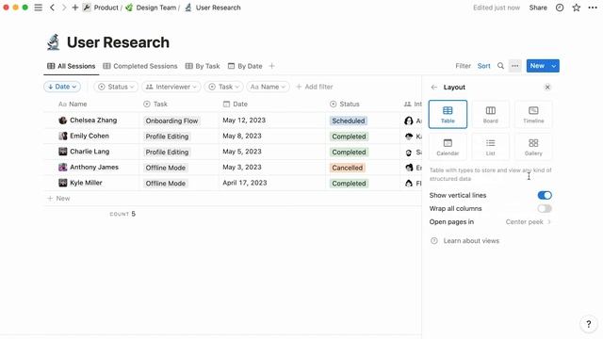Add a new row with + New
This screenshot has width=603, height=339.
pyautogui.click(x=58, y=199)
